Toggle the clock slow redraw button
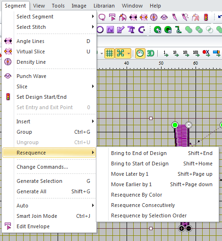Viewport: 222px width, 241px height. point(140,53)
